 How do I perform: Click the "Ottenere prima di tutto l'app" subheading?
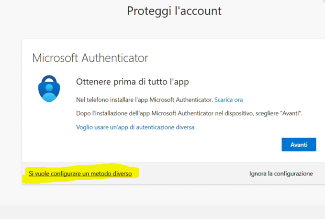pyautogui.click(x=133, y=82)
